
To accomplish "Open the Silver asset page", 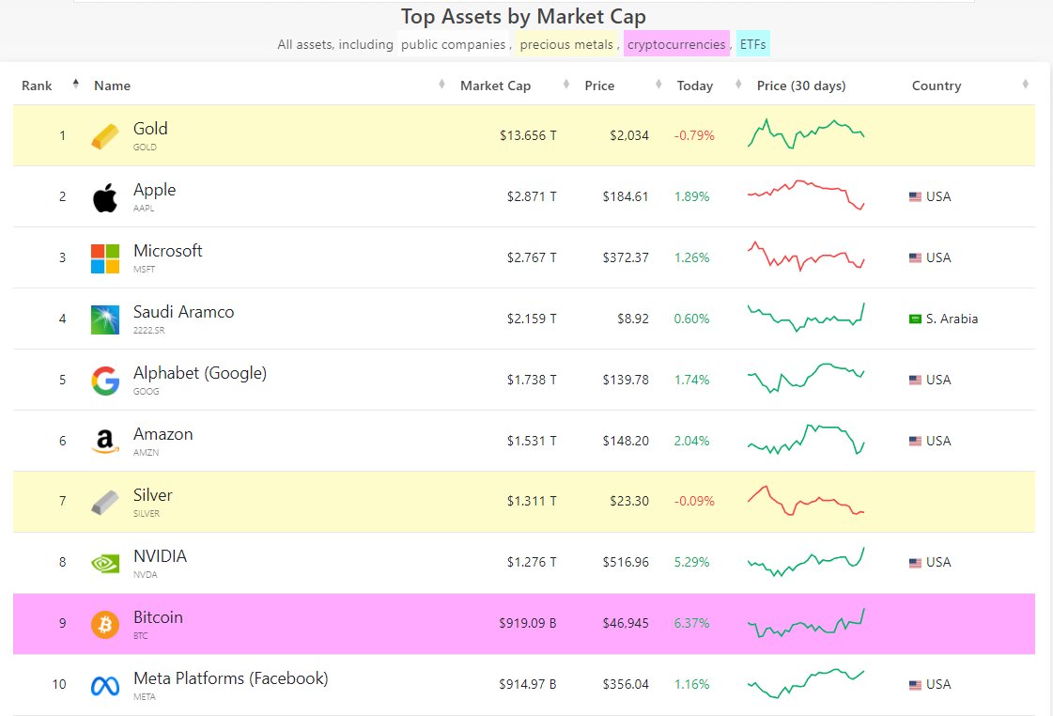I will [152, 495].
